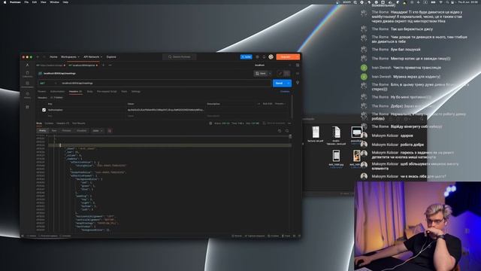The width and height of the screenshot is (481, 271).
Task: Switch to the Authorization request tab
Action: [57, 92]
